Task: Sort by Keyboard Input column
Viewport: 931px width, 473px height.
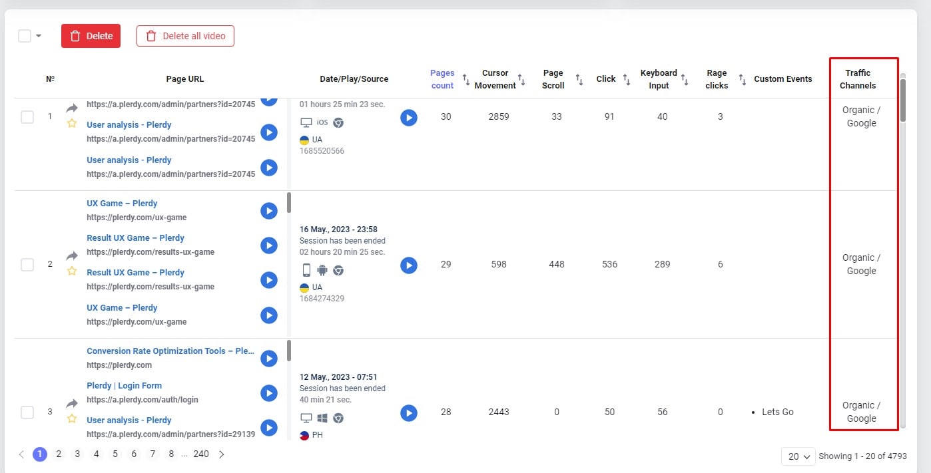Action: tap(685, 79)
